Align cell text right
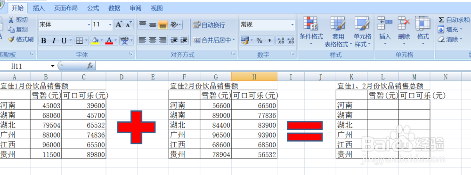The width and height of the screenshot is (471, 175). coord(163,40)
